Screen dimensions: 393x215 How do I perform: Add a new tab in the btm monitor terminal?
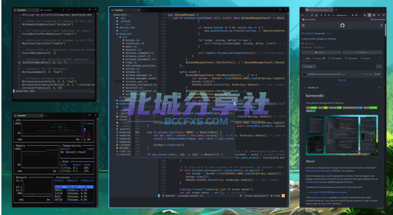point(47,115)
